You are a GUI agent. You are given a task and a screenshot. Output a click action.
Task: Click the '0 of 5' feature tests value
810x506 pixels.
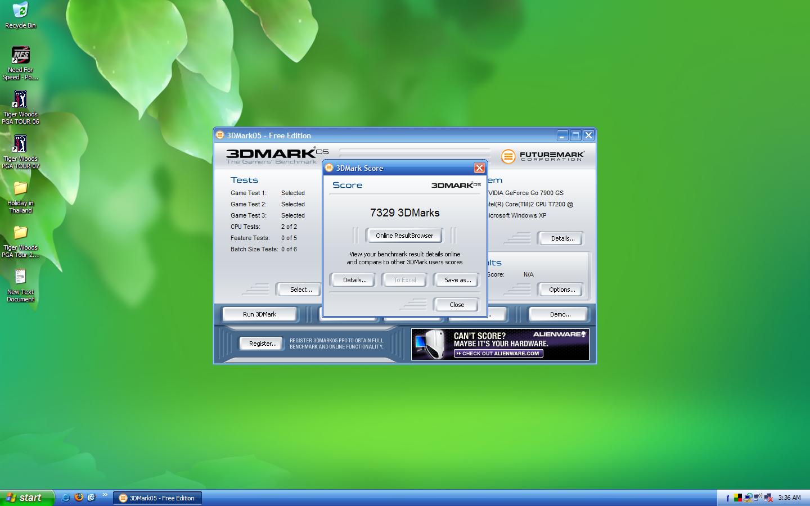(289, 238)
